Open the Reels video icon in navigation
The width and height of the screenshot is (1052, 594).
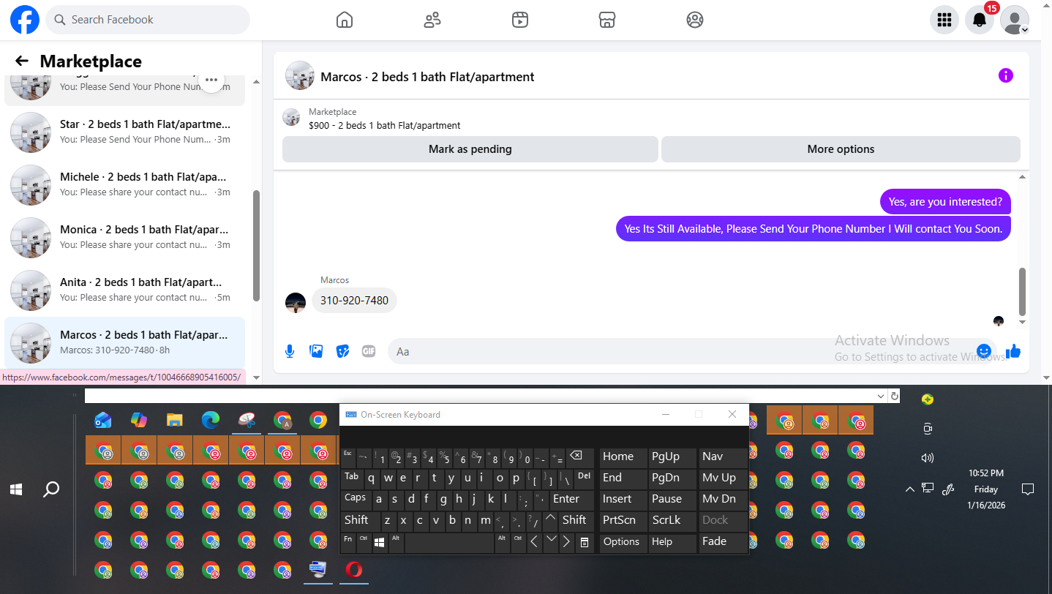tap(520, 20)
